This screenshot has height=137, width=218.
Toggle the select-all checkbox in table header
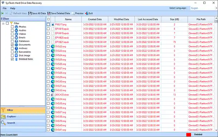(49, 19)
